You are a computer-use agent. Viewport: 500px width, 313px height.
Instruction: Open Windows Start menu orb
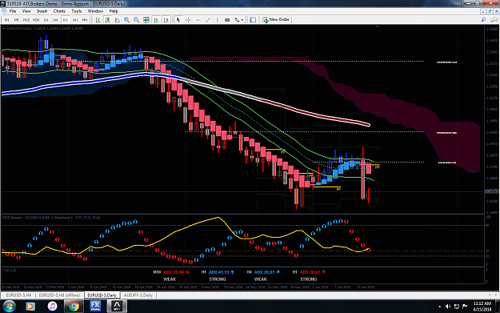click(x=9, y=307)
